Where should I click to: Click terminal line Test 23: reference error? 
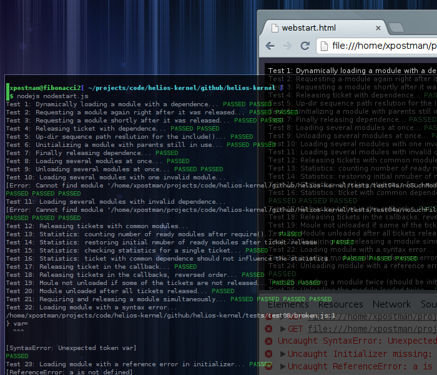[x=139, y=364]
